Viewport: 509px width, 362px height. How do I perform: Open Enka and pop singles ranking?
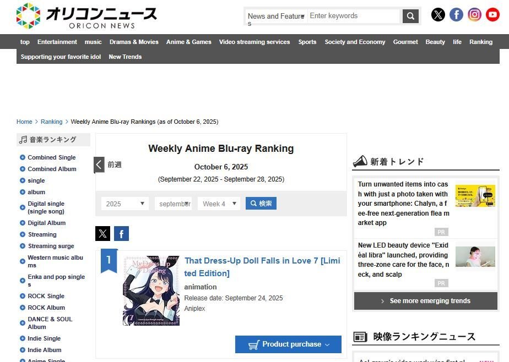tap(56, 281)
